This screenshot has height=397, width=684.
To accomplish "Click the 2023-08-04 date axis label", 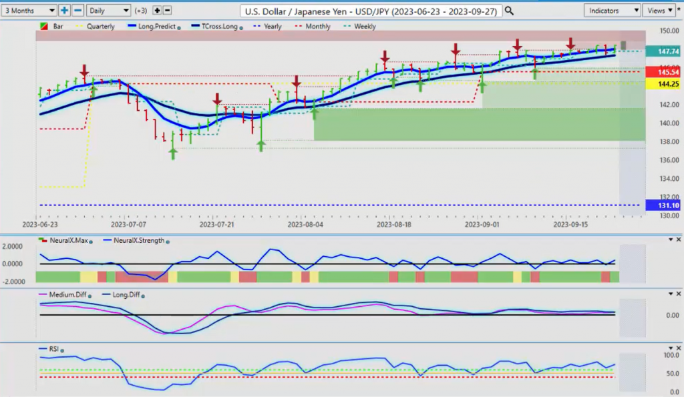I will (305, 224).
